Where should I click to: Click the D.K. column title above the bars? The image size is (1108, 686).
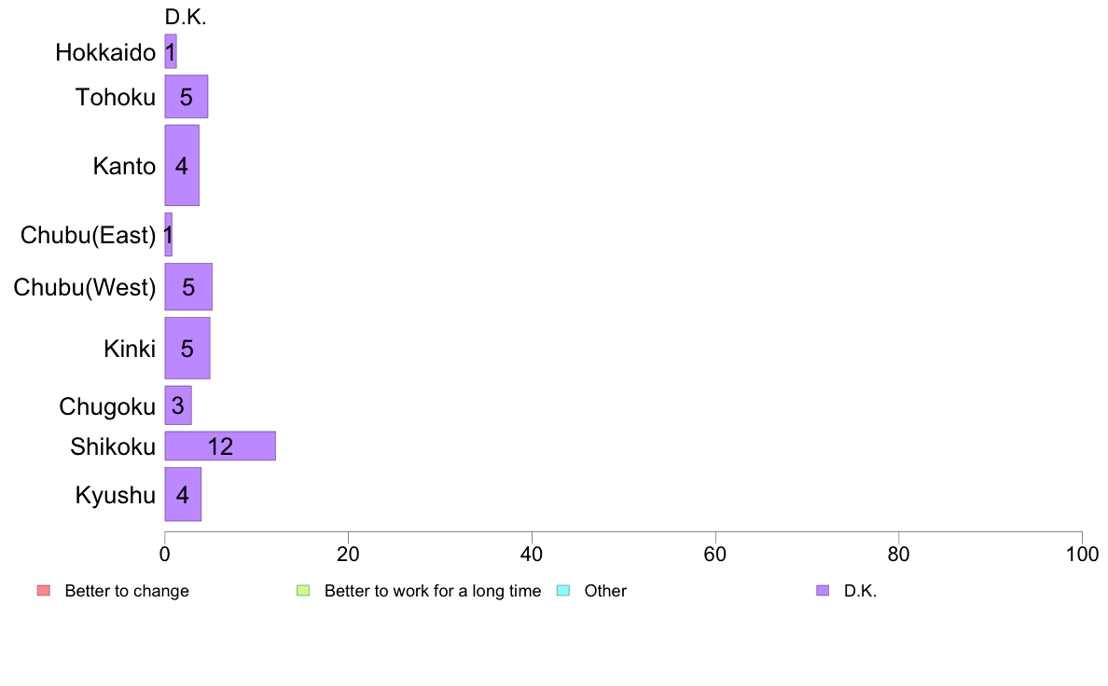tap(186, 18)
